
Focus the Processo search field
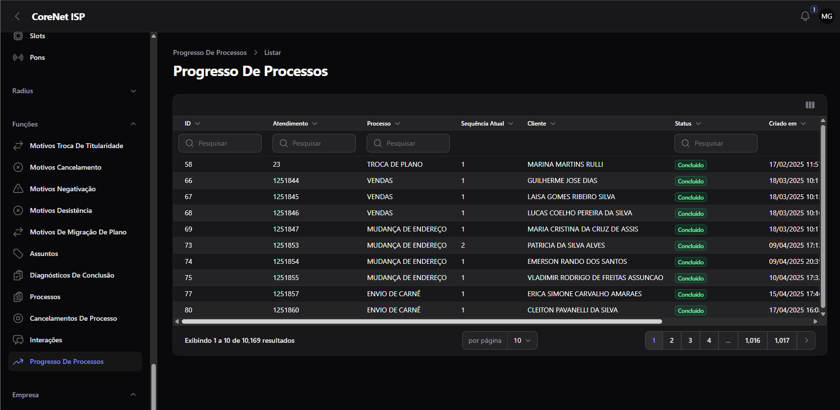tap(408, 143)
